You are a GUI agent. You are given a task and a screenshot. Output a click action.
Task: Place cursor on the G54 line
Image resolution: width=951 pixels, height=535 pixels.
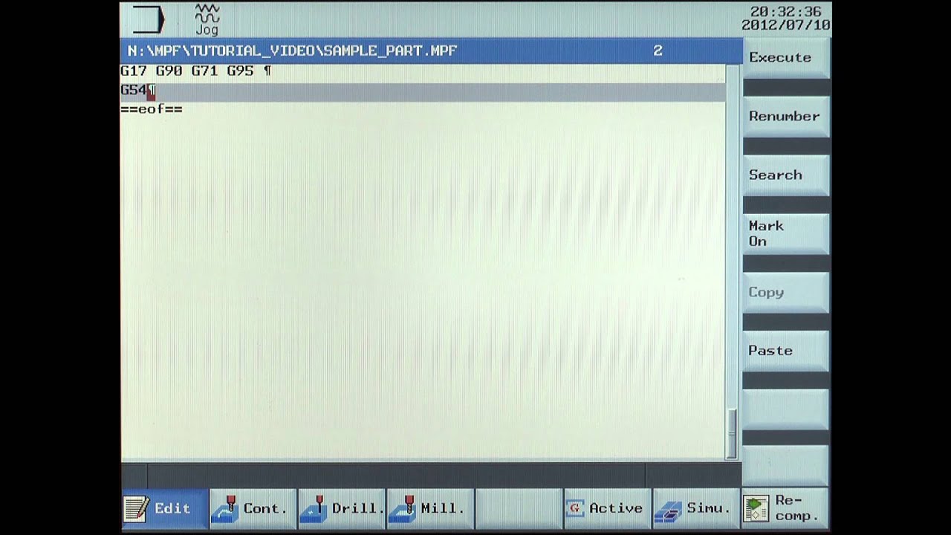(x=423, y=91)
